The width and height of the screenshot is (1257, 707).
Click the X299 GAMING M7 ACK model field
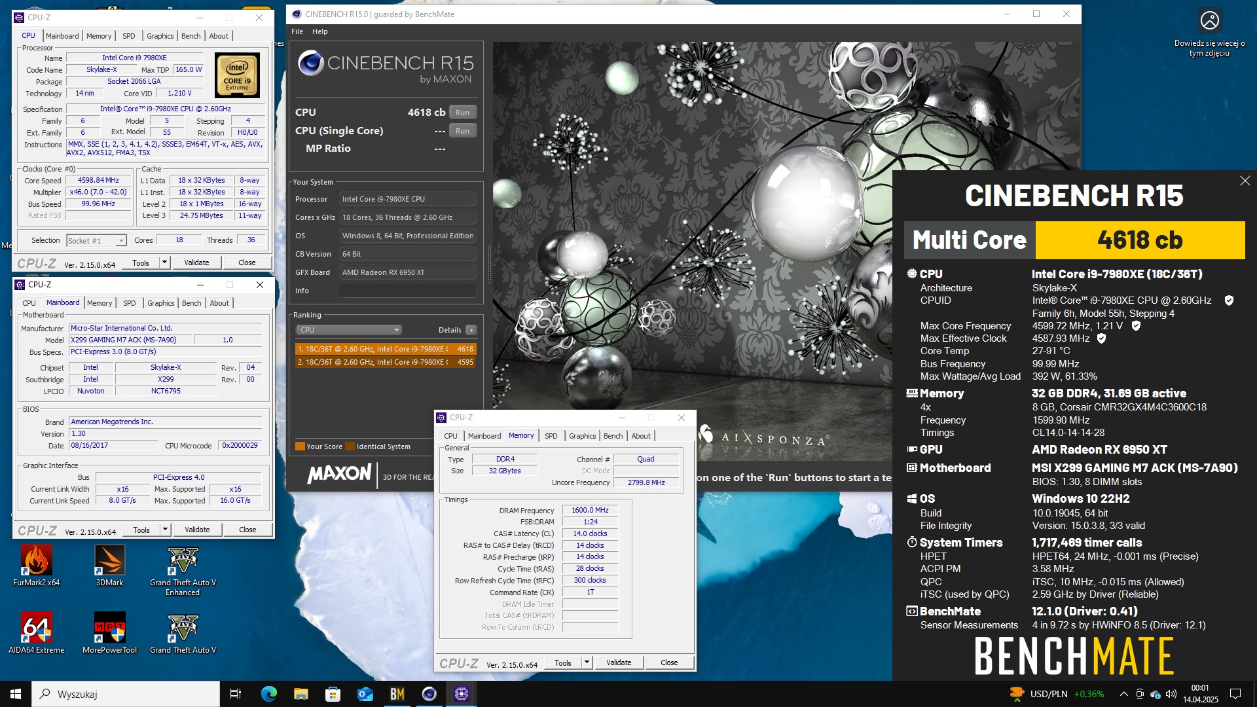click(x=131, y=340)
